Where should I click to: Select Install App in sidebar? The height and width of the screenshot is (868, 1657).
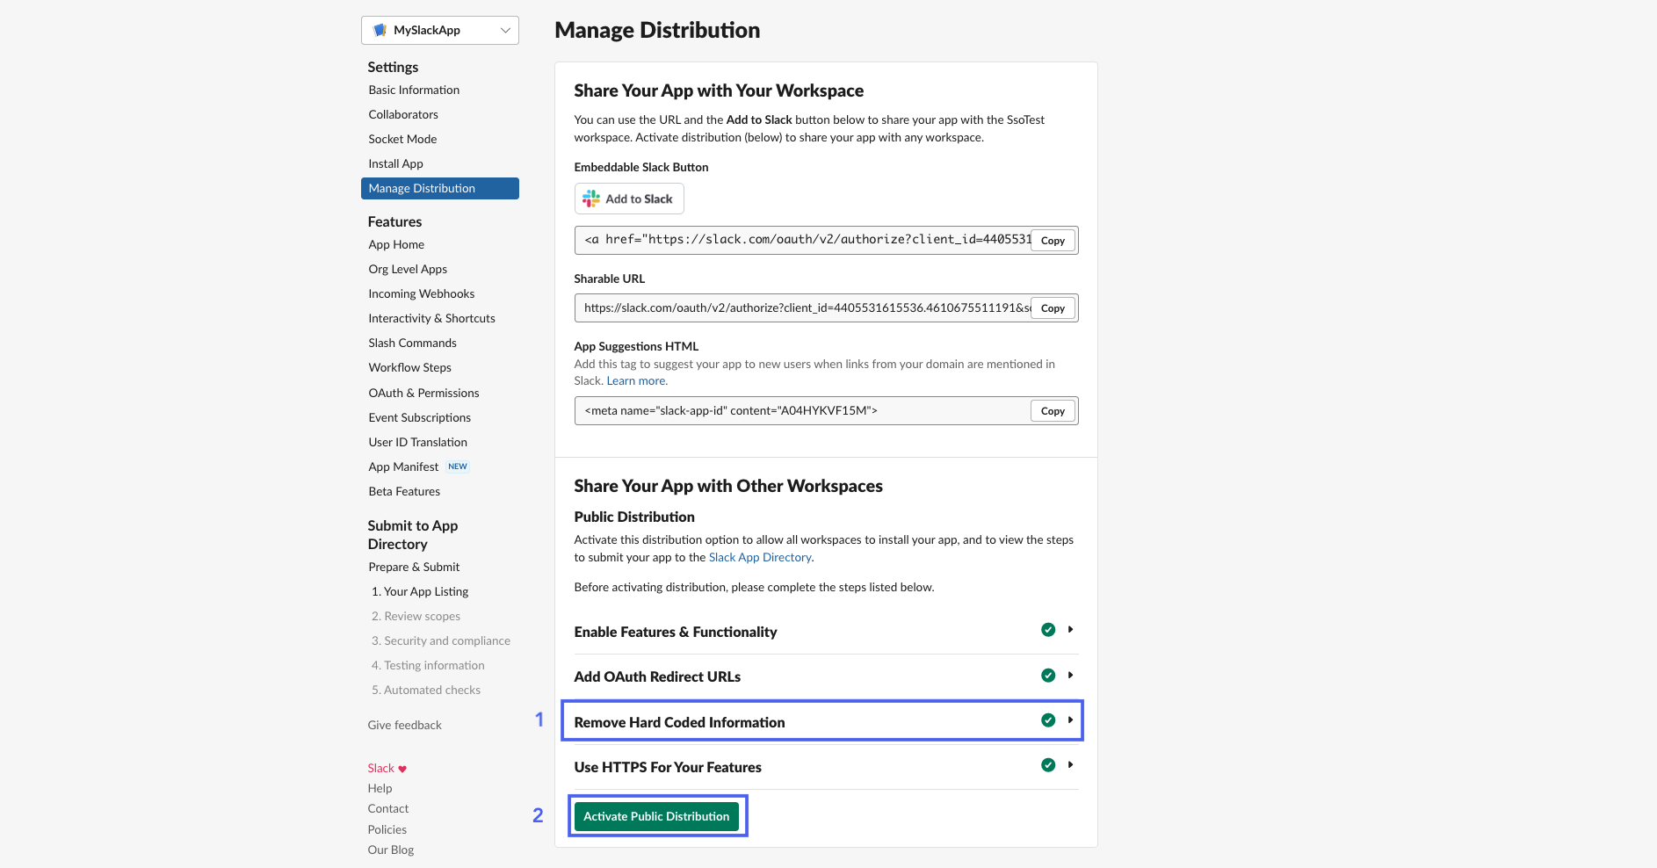point(395,163)
